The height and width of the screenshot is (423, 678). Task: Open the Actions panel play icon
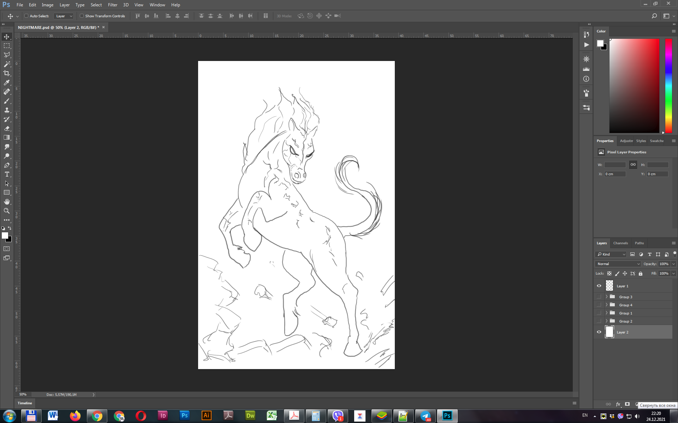pos(586,45)
